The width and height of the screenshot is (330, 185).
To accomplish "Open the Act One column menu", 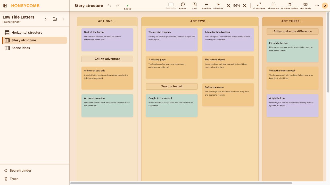I will click(x=115, y=21).
